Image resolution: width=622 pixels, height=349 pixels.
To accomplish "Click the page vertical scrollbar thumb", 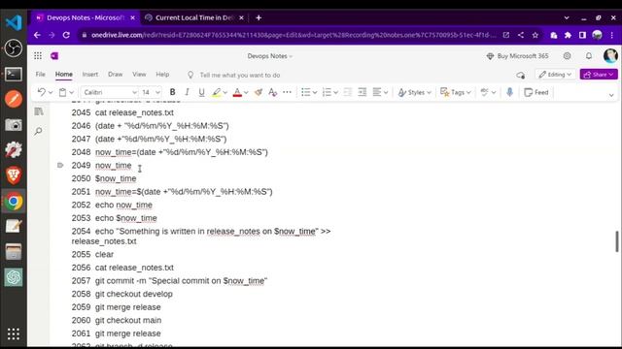I will (617, 241).
